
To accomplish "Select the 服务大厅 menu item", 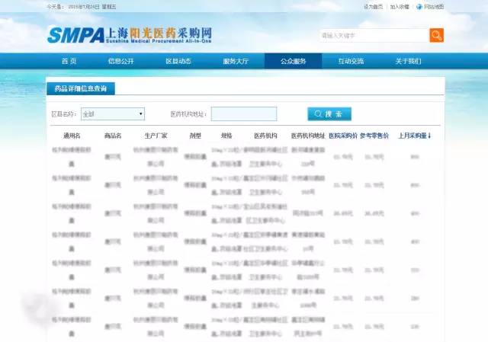I will click(x=236, y=61).
